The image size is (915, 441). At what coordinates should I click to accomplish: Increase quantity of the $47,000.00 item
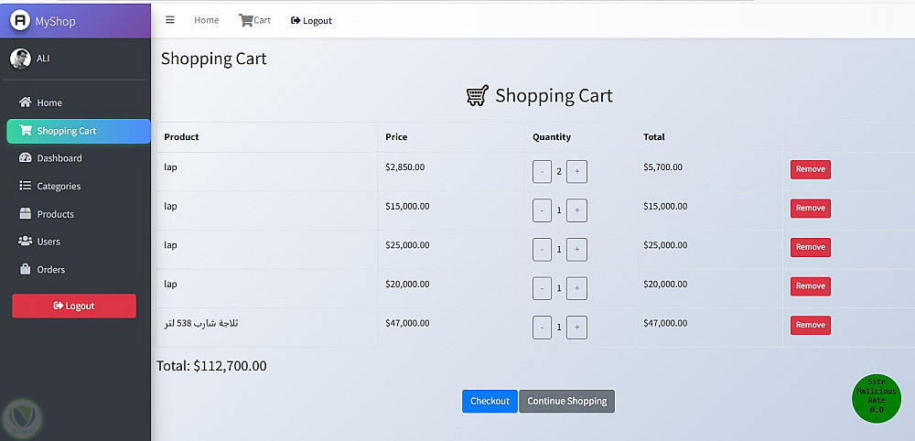576,327
